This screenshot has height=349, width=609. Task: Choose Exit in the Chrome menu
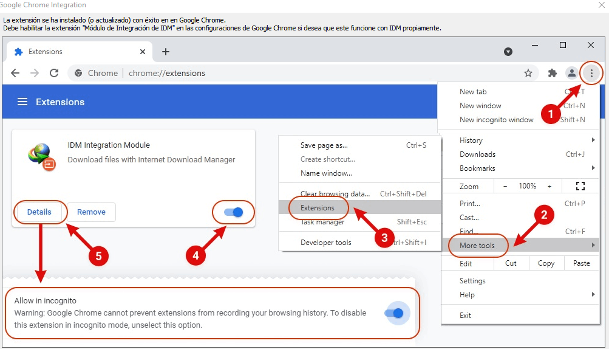pos(520,316)
